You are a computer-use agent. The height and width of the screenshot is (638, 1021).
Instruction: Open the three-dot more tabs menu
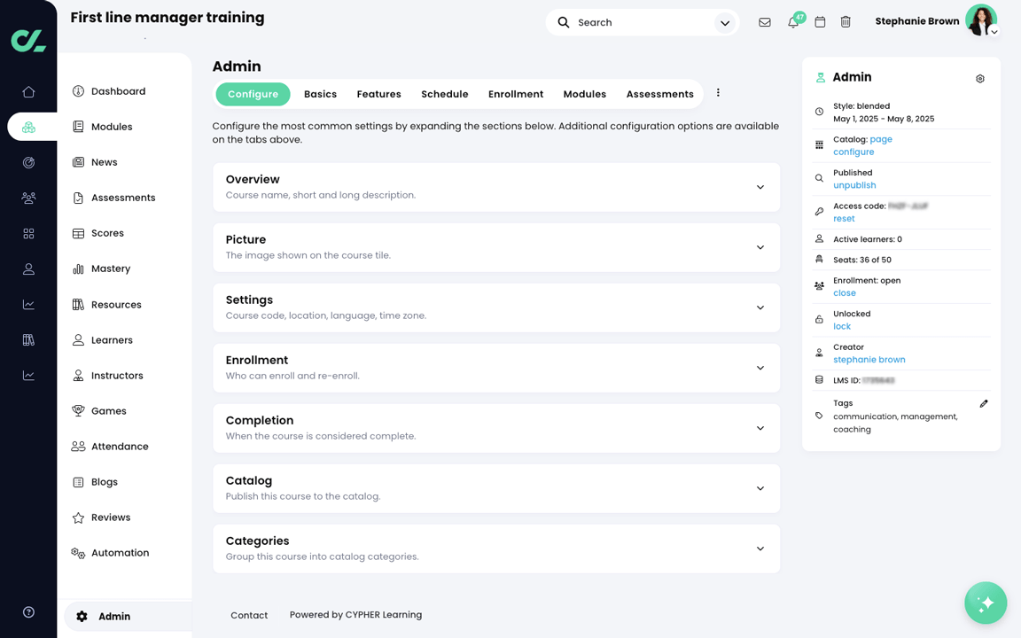tap(718, 93)
